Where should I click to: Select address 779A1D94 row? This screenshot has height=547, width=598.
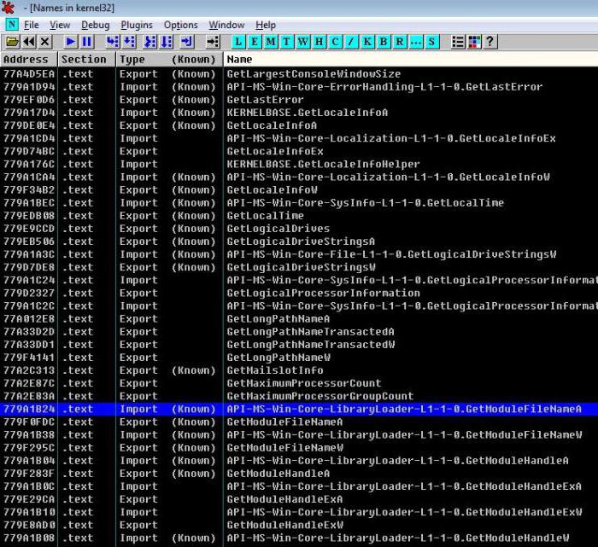tap(299, 87)
